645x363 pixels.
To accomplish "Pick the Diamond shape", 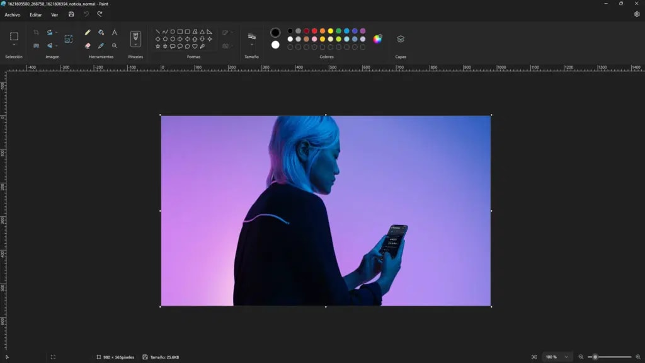I will coord(157,39).
